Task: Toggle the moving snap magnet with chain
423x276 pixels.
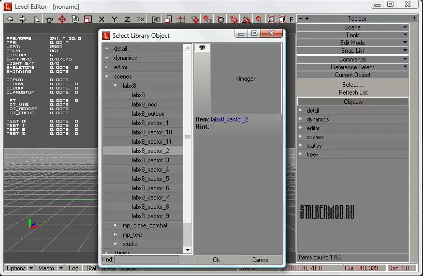Action: pos(258,20)
